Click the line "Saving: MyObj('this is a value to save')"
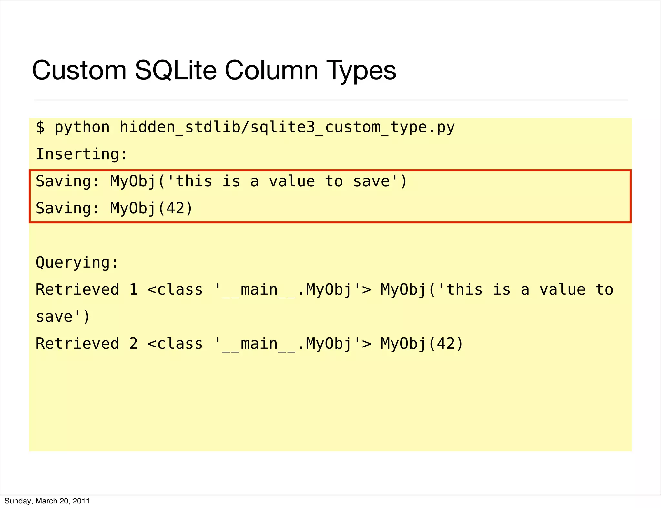 click(x=221, y=181)
